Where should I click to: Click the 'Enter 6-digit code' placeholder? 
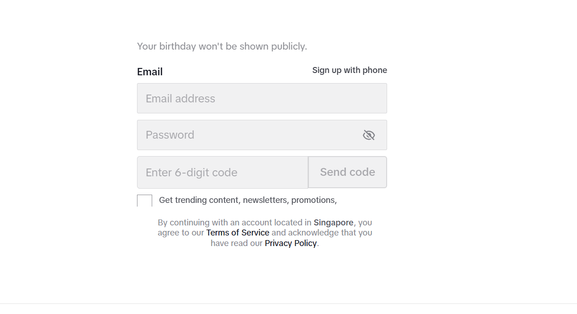point(191,173)
